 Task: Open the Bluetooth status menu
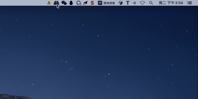click(135, 3)
